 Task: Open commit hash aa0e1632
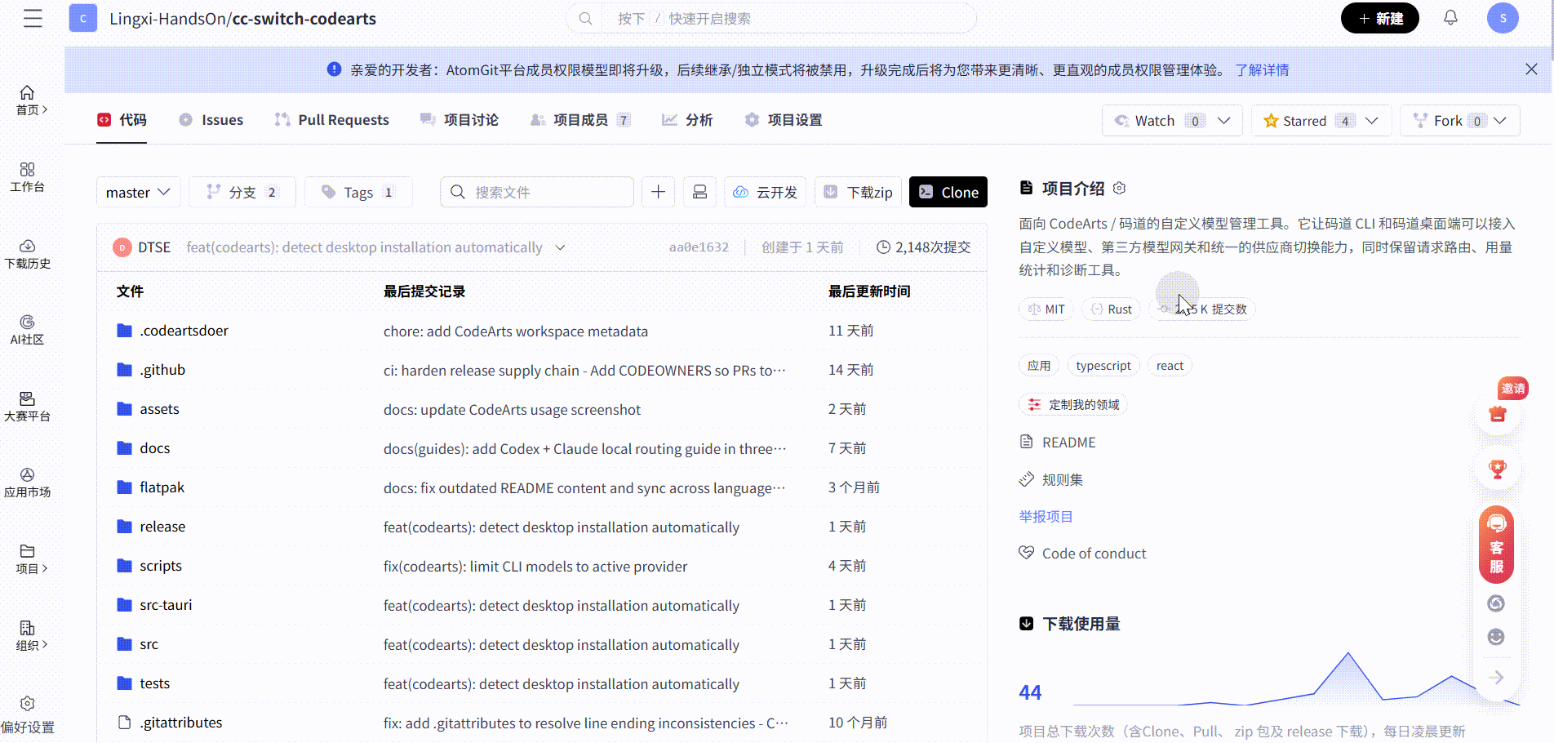(x=699, y=247)
